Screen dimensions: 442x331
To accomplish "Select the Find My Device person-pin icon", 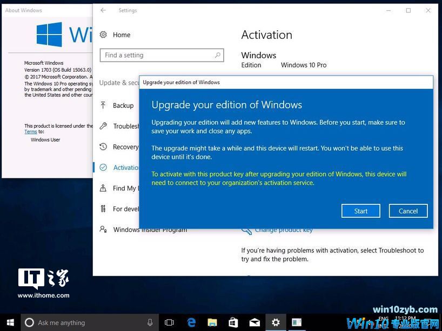I will 103,188.
